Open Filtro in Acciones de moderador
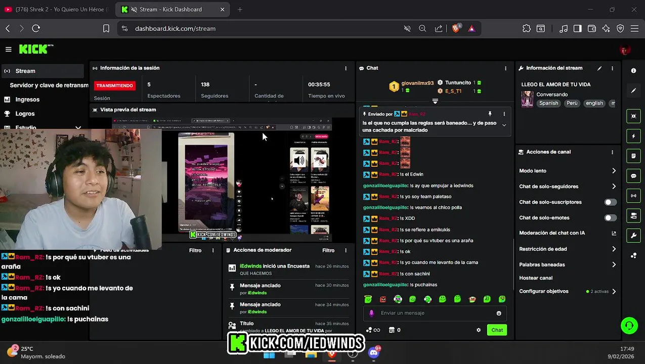This screenshot has height=364, width=645. pyautogui.click(x=328, y=250)
